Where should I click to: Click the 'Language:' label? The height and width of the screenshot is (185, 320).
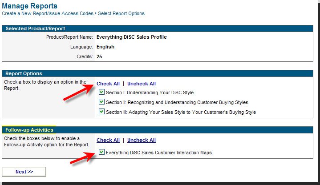(x=81, y=47)
